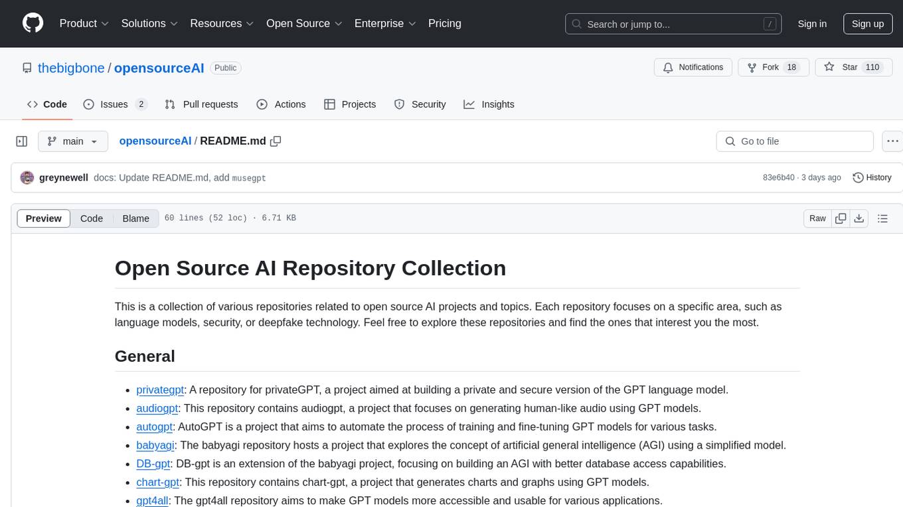The image size is (903, 507).
Task: Open the audiogpt link
Action: (157, 408)
